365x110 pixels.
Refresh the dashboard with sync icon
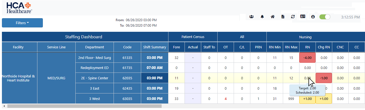click(x=293, y=17)
